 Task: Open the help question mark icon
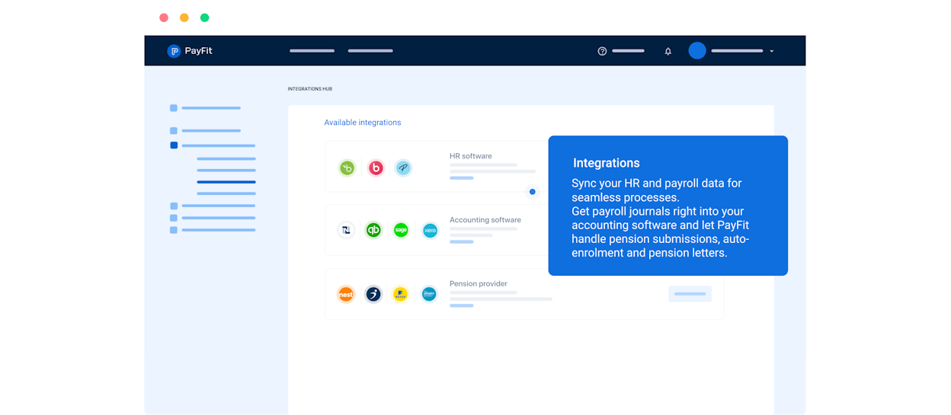pyautogui.click(x=602, y=51)
